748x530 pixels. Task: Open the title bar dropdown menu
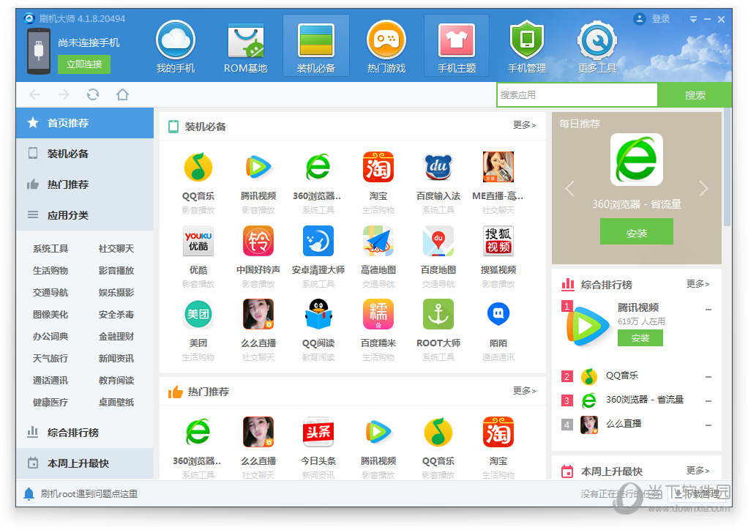pos(693,19)
